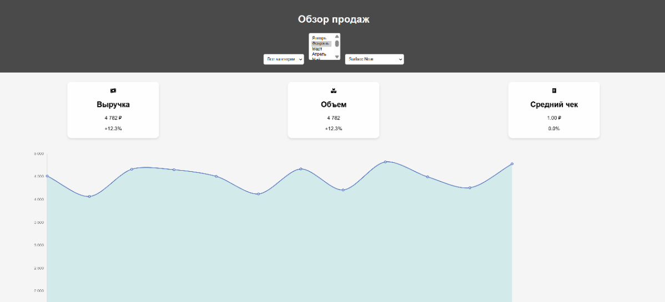Select Январь in the month list

(x=321, y=38)
